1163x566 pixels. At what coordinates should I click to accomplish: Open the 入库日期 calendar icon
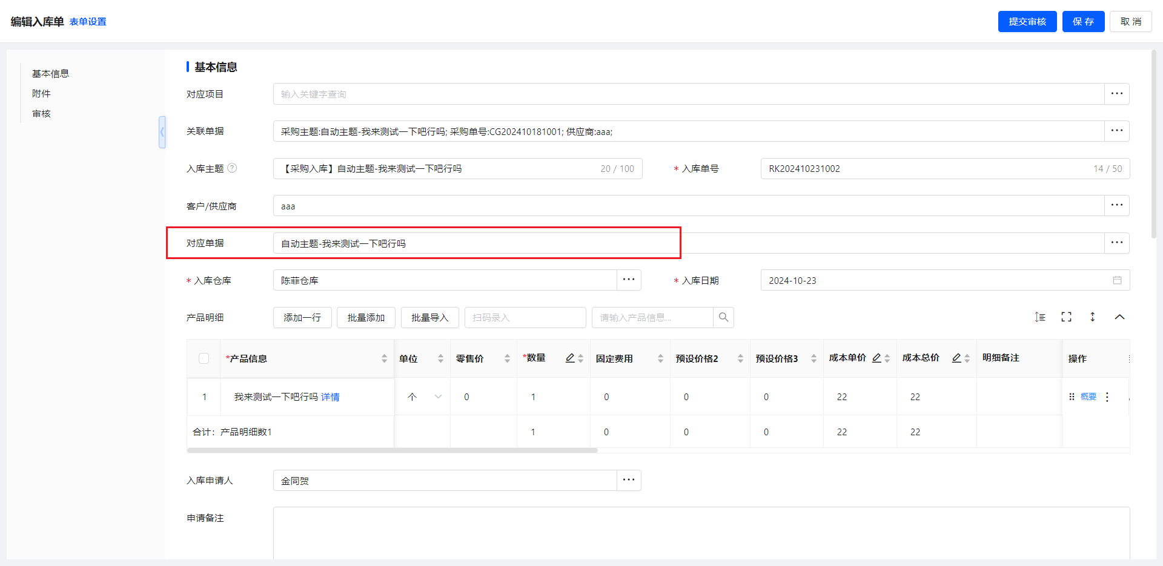pos(1117,280)
